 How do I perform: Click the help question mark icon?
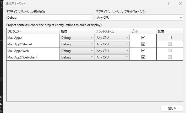(169, 4)
